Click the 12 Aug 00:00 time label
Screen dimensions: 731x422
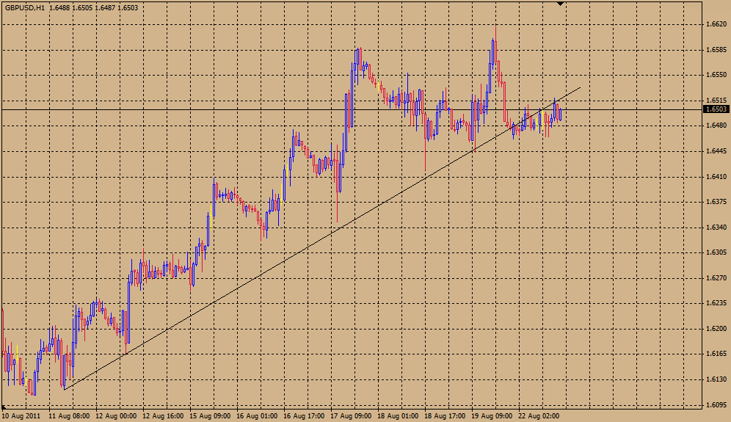[x=116, y=415]
